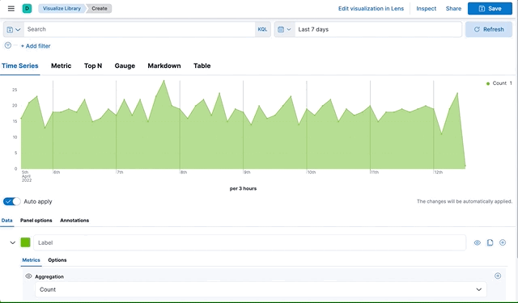Clone the series with the copy icon
The width and height of the screenshot is (518, 303).
[490, 242]
